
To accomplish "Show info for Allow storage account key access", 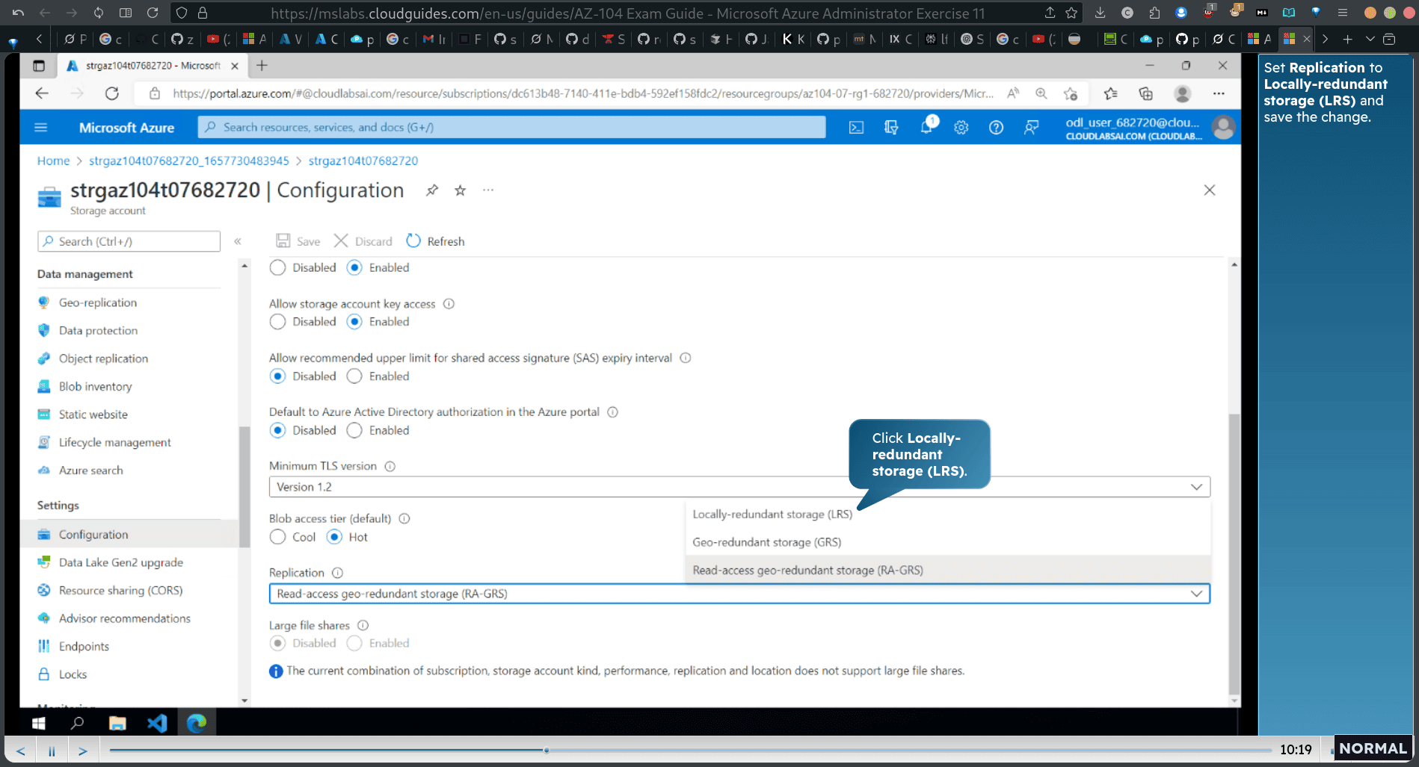I will click(449, 304).
